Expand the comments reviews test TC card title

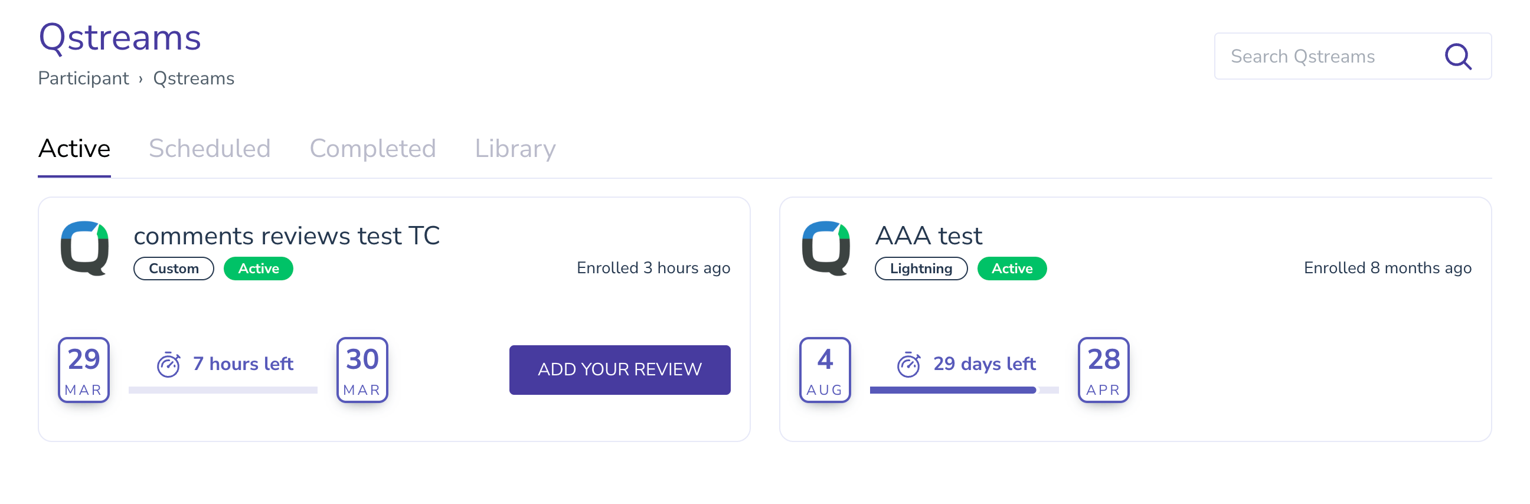[287, 235]
